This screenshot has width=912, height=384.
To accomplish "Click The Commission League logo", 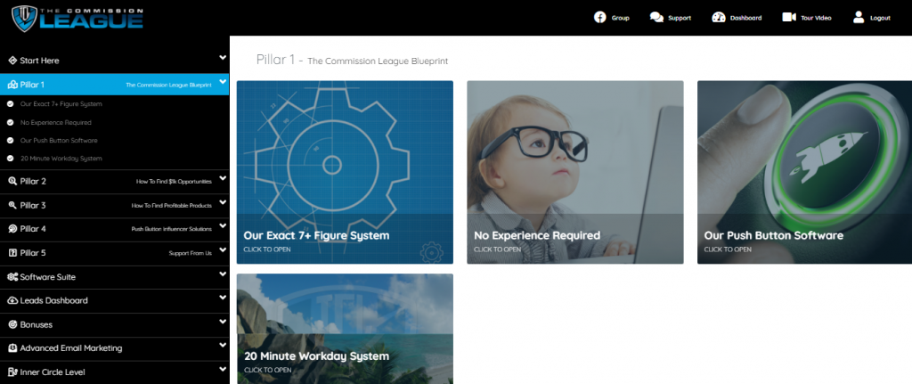I will pyautogui.click(x=77, y=18).
